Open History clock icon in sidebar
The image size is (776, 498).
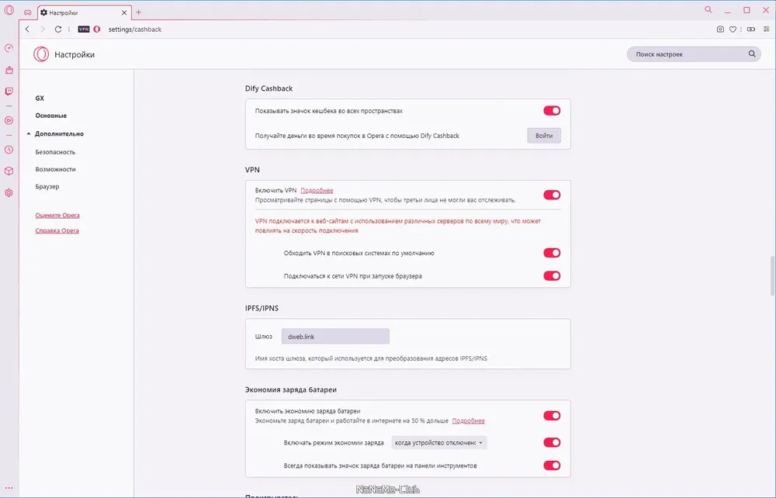click(9, 150)
